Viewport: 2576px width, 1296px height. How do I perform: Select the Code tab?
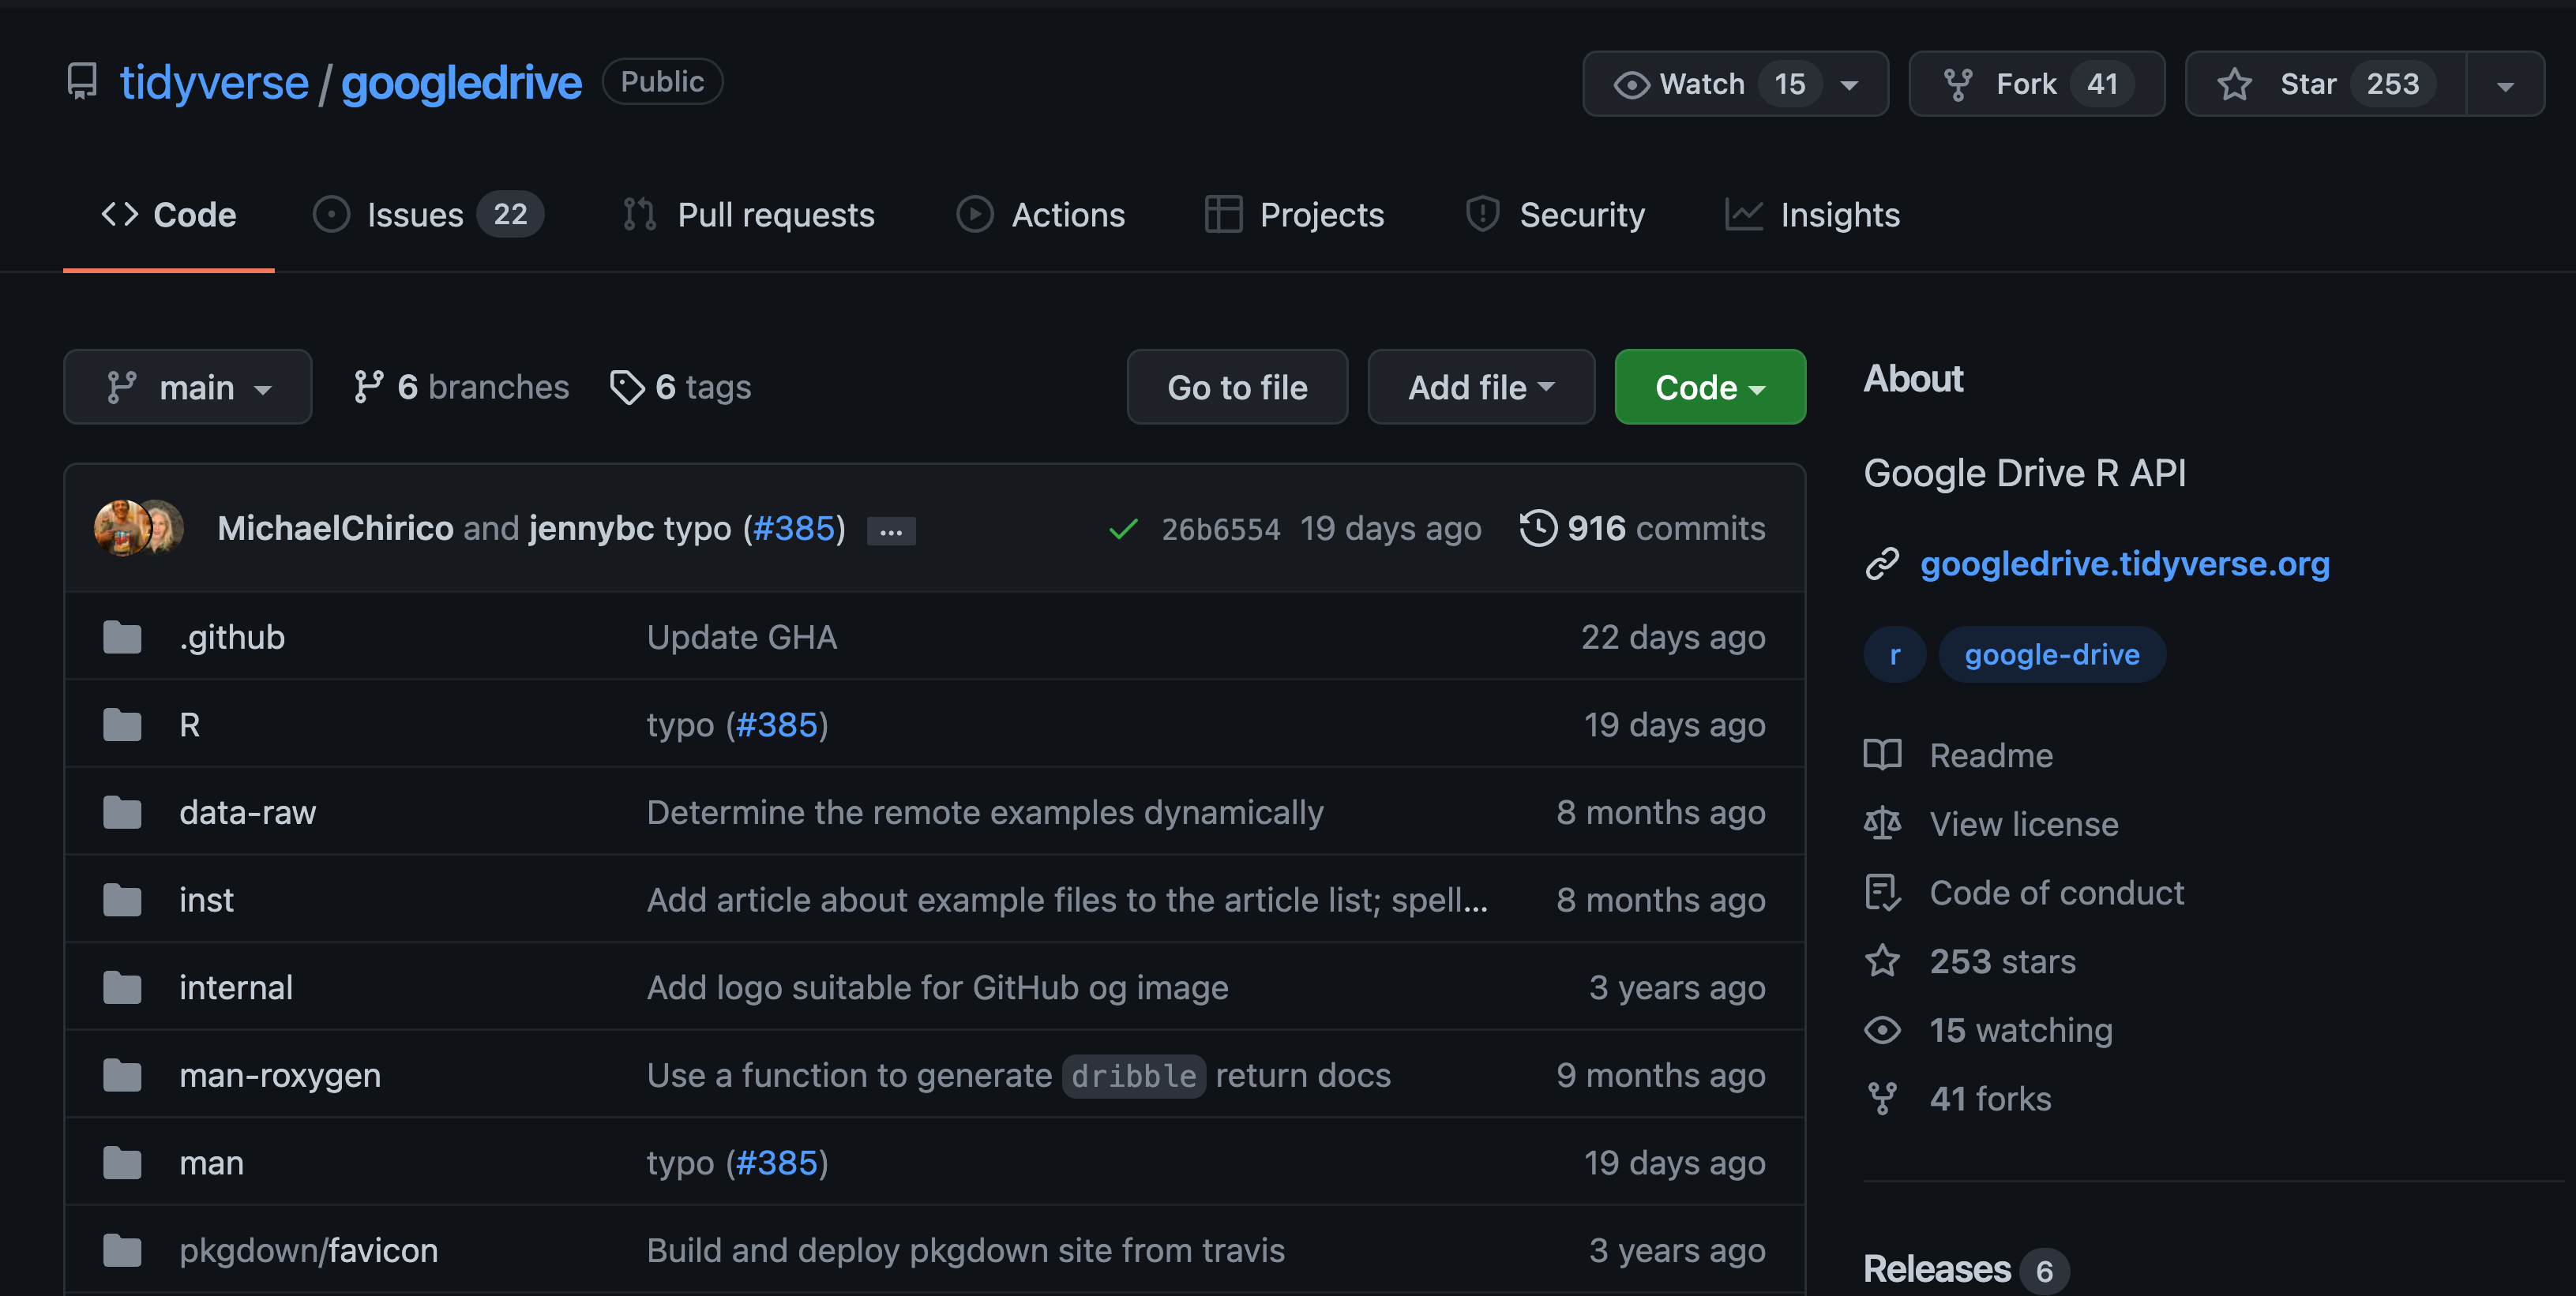[165, 212]
